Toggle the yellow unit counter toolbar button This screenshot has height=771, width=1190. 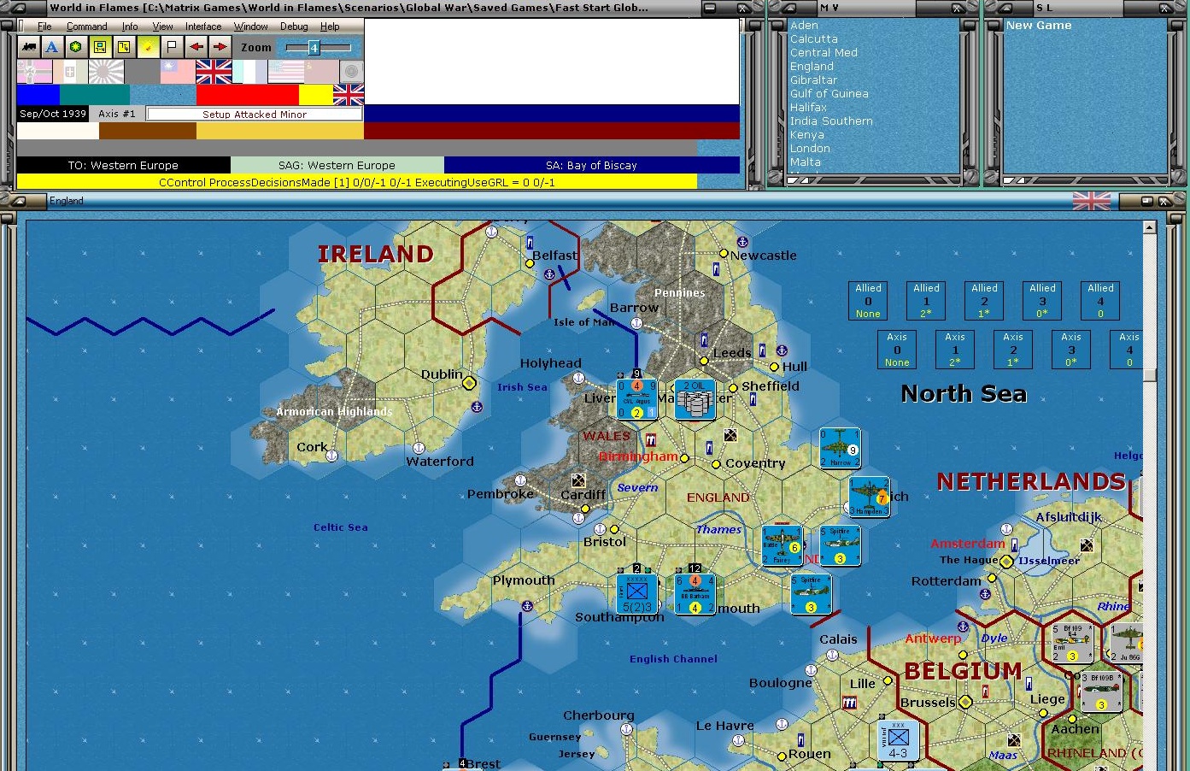pos(100,47)
